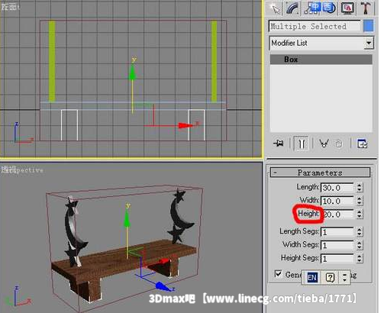Screen dimensions: 387x313
Task: Toggle Generate Mapping Coords checkbox
Action: [x=278, y=274]
